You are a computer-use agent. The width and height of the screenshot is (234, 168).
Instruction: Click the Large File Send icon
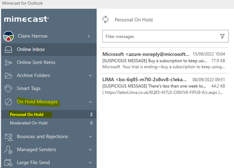pyautogui.click(x=9, y=163)
